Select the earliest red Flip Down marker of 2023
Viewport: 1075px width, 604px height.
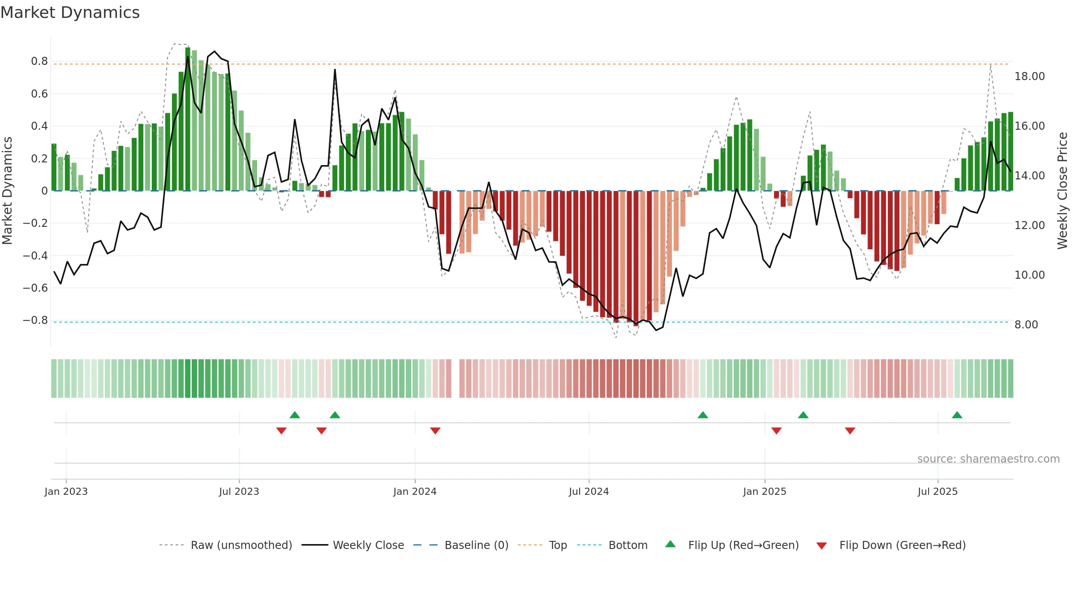pyautogui.click(x=281, y=430)
